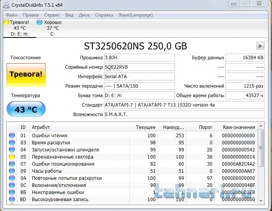Click the next disk arrow button
The width and height of the screenshot is (272, 211).
point(260,46)
